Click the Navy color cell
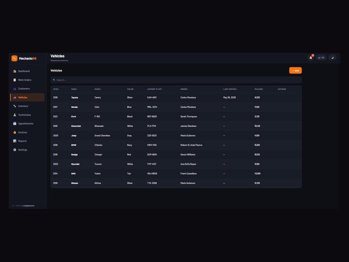 pyautogui.click(x=130, y=145)
